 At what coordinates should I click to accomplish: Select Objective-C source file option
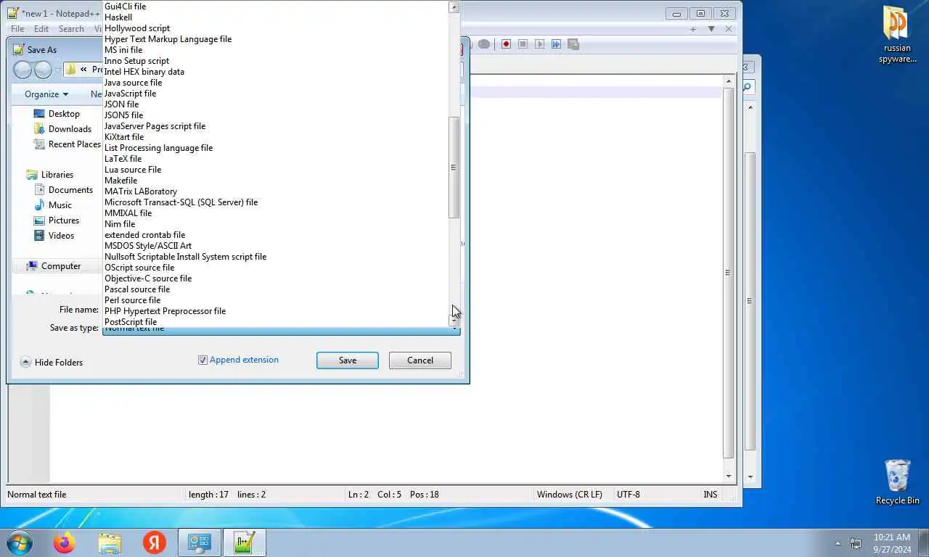(148, 278)
